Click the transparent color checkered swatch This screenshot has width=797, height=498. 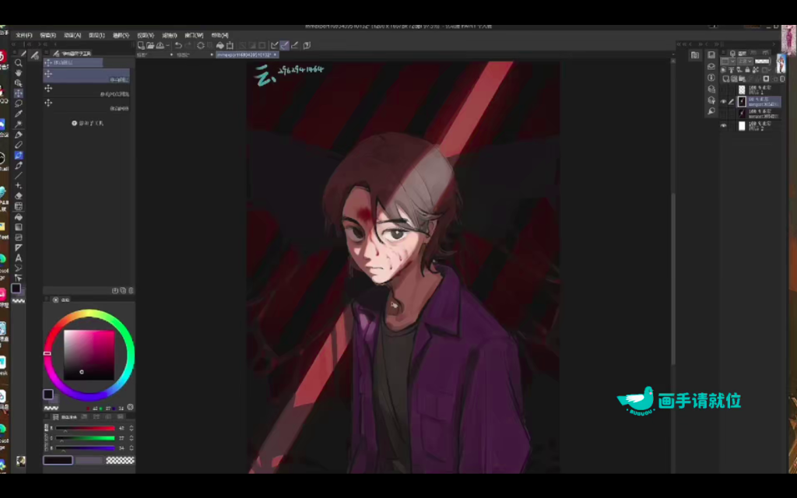(x=119, y=460)
